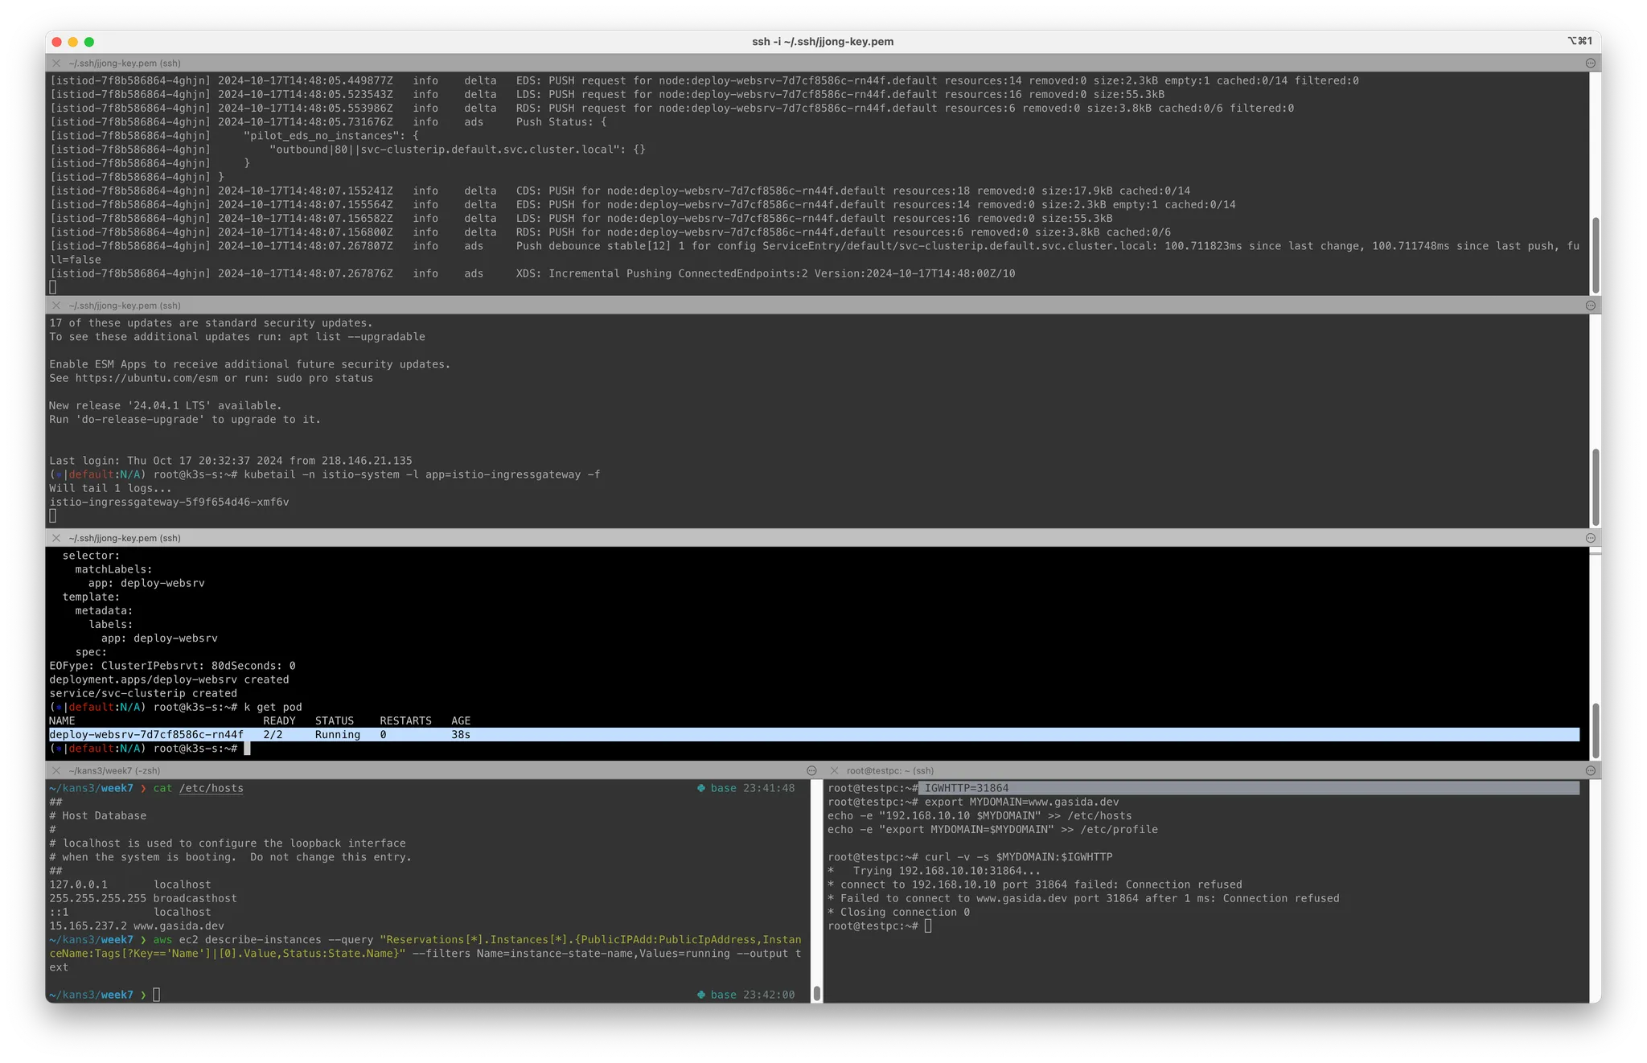Click 'base 23:42:00' timestamp
The width and height of the screenshot is (1647, 1063).
point(752,995)
